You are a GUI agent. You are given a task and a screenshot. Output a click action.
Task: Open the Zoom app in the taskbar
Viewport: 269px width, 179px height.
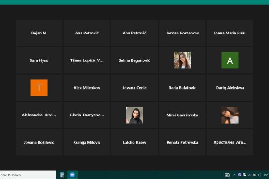pos(72,175)
